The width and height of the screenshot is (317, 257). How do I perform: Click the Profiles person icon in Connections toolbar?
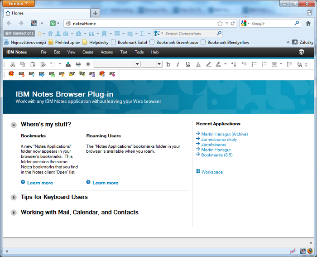tap(58, 34)
